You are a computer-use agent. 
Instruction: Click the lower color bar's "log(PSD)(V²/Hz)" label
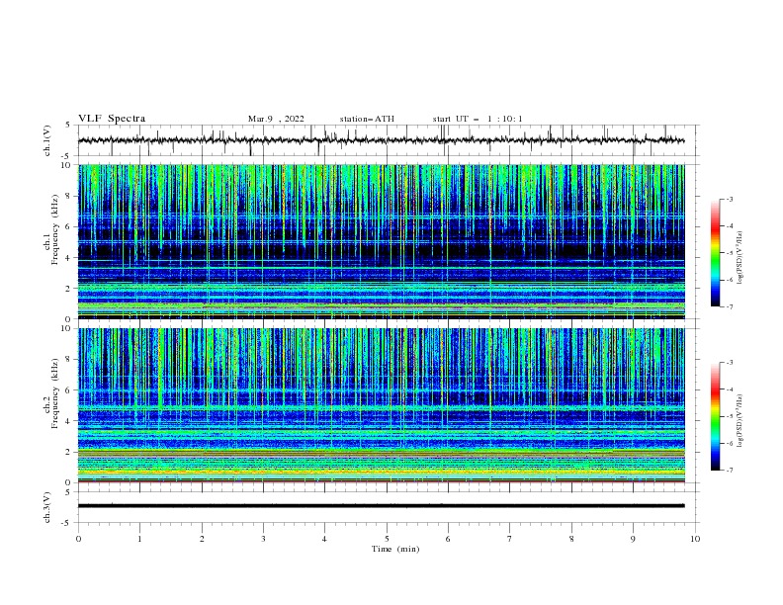[x=740, y=421]
